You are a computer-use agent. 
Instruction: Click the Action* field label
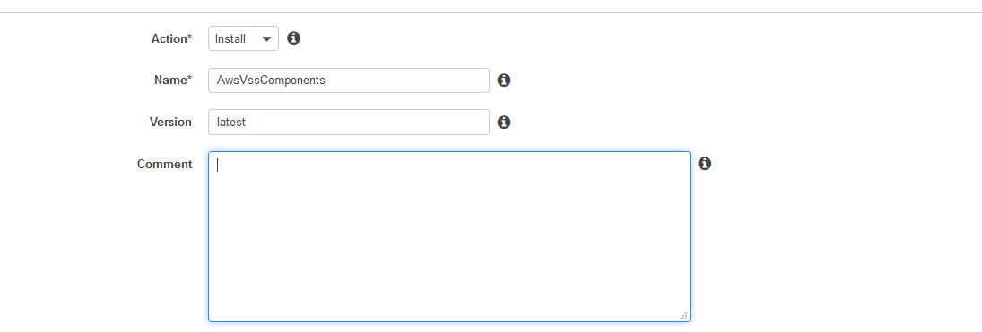tap(171, 38)
